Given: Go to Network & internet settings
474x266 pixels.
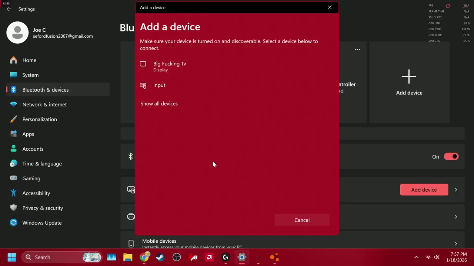Looking at the screenshot, I should [58, 105].
